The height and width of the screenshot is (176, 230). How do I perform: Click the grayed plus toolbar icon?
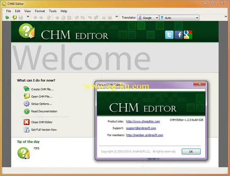tap(57, 18)
